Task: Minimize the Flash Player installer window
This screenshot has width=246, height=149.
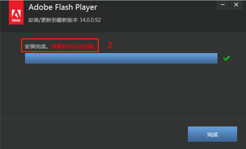Action: tap(223, 5)
